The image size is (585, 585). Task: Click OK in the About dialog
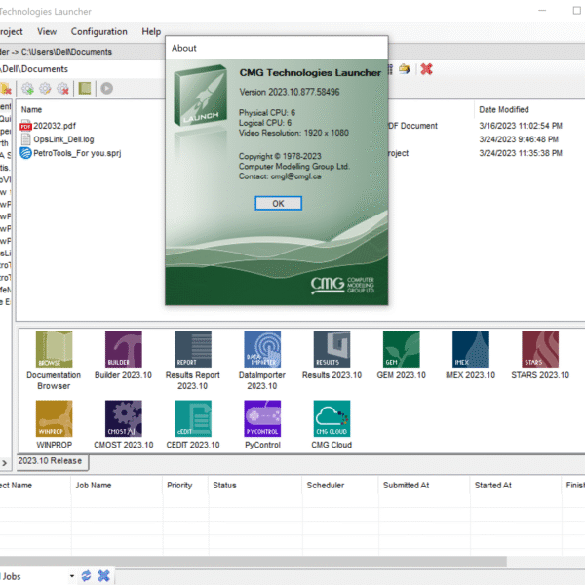[278, 204]
